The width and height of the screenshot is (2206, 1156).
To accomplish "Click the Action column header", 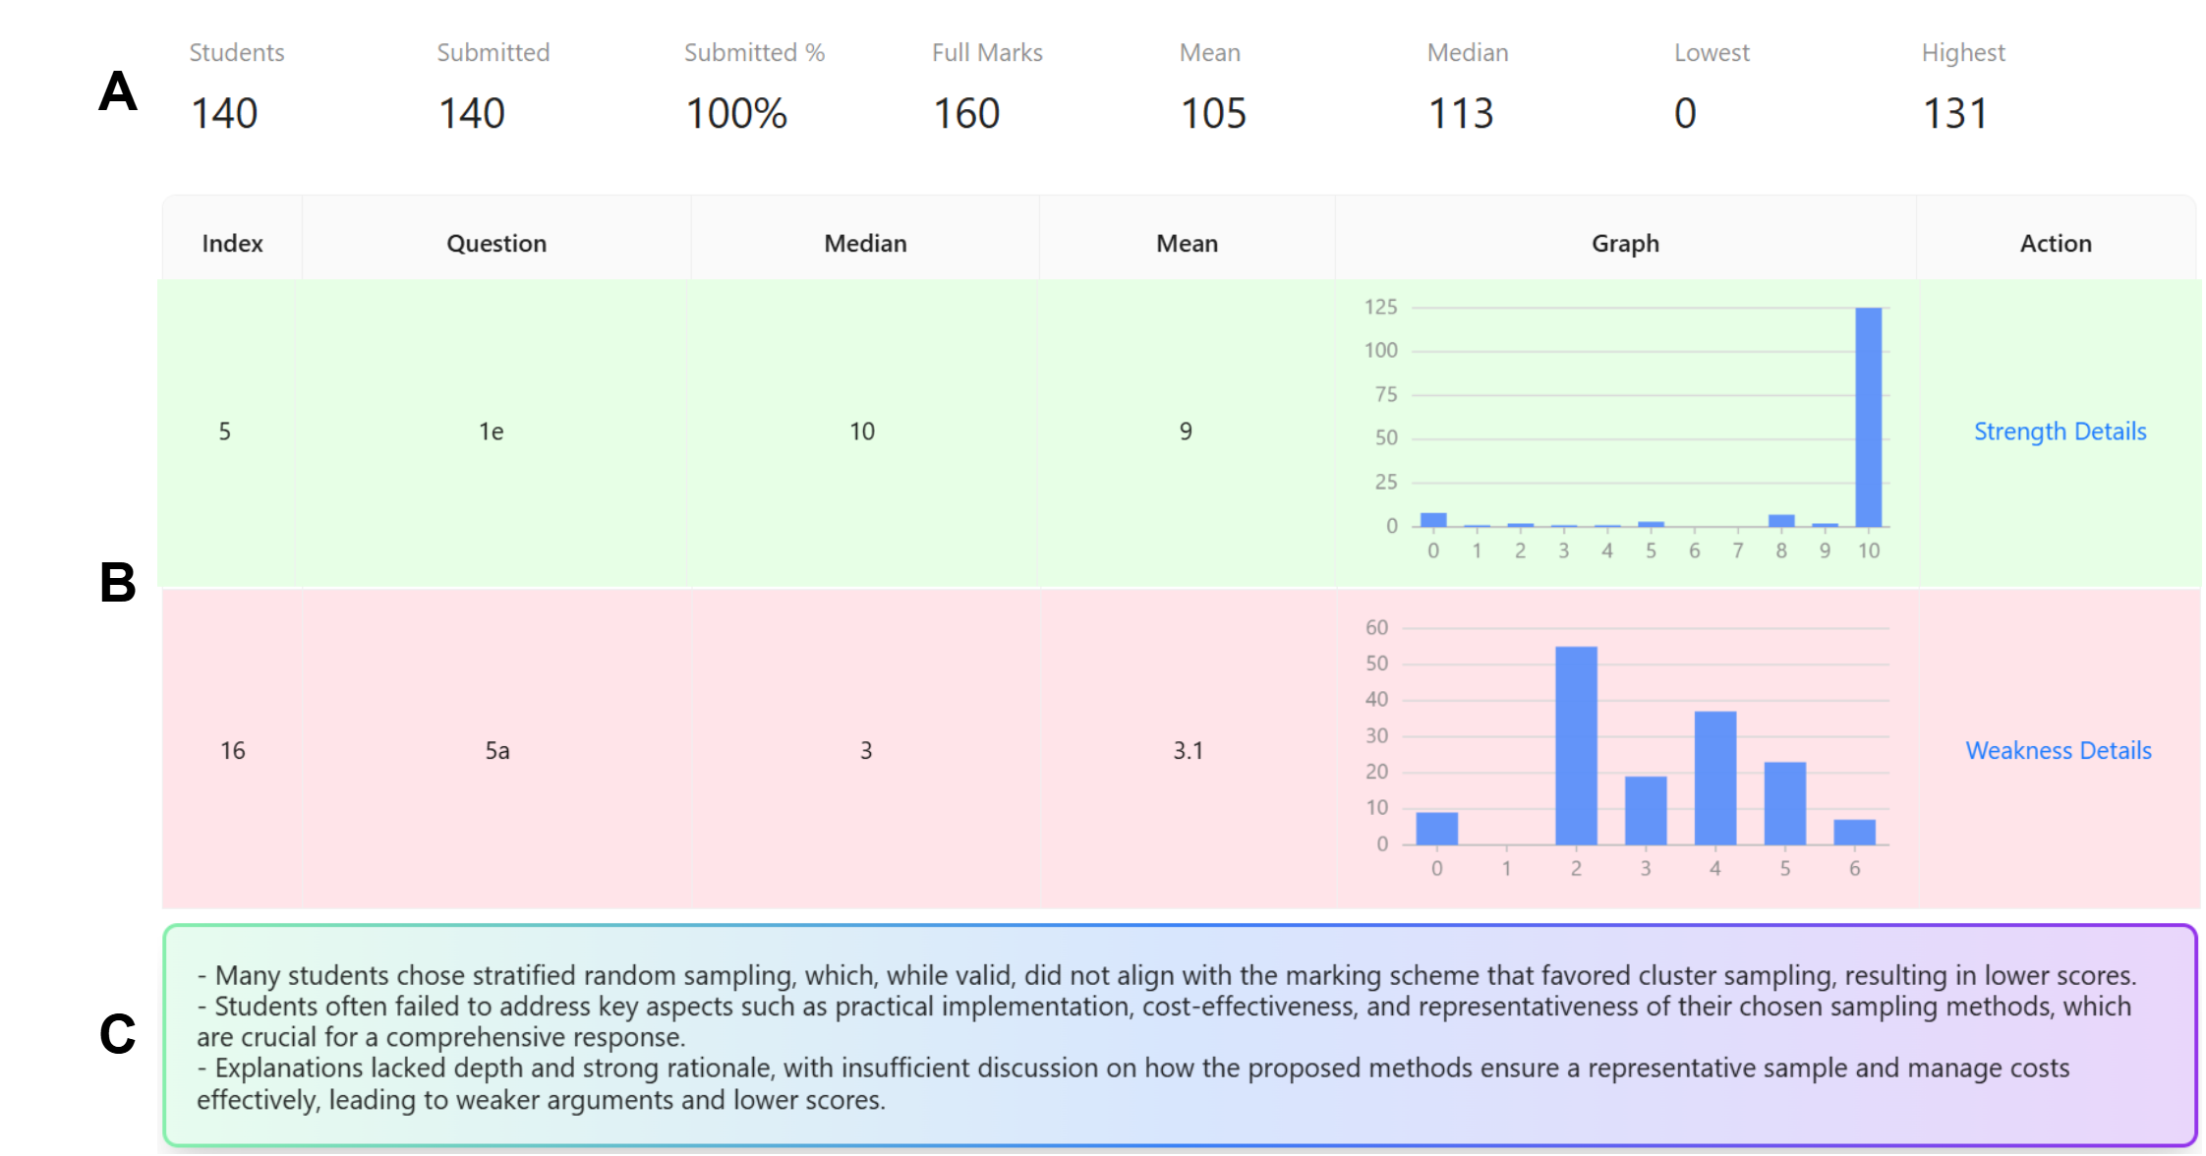I will (x=2056, y=244).
